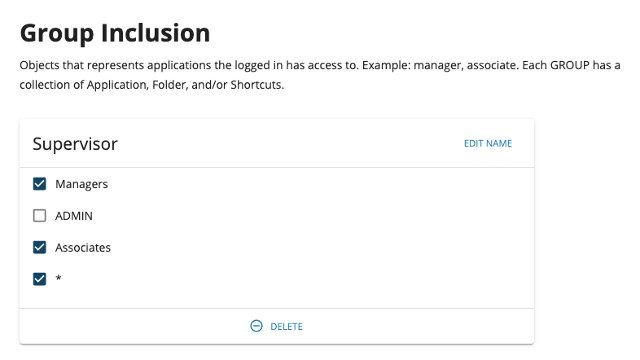640x360 pixels.
Task: Click the asterisk label beside last checkbox
Action: tap(59, 279)
